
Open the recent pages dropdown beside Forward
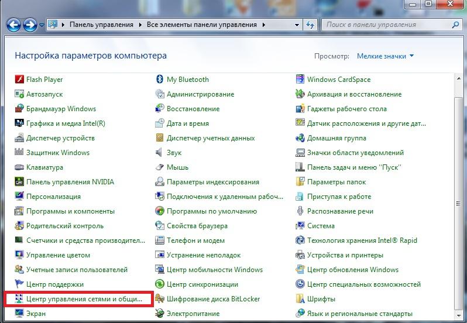42,25
